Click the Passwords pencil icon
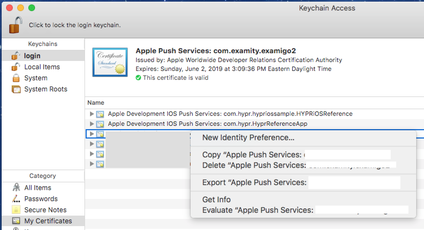 tap(16, 199)
